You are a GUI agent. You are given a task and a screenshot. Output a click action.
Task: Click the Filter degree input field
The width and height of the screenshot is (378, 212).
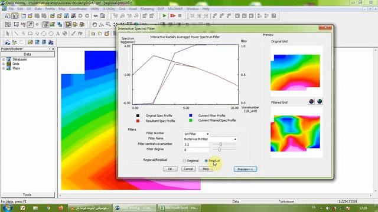[196, 150]
